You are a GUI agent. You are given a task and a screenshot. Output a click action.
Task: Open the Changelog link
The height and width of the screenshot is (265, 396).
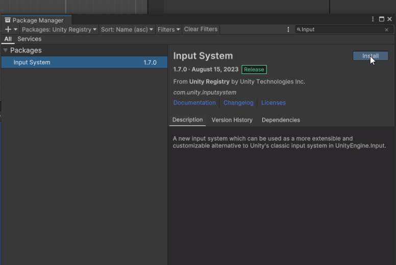click(238, 103)
